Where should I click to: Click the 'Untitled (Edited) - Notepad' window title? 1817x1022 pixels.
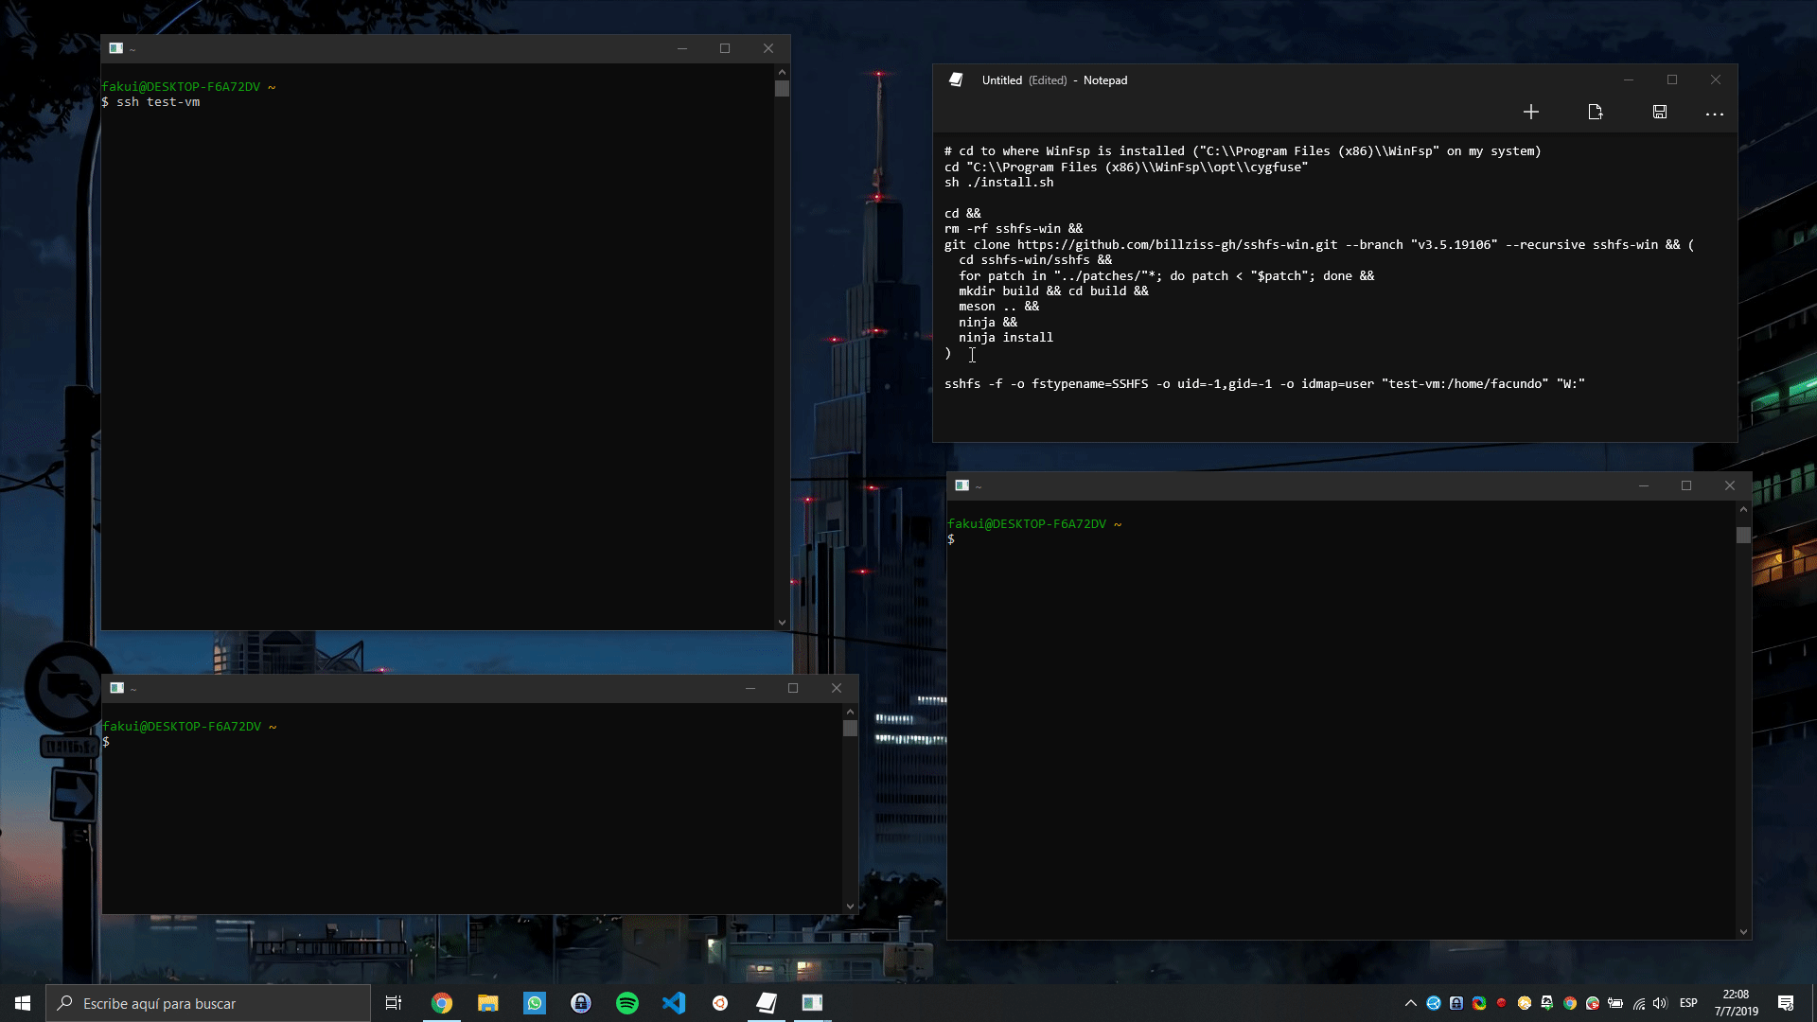(1054, 80)
